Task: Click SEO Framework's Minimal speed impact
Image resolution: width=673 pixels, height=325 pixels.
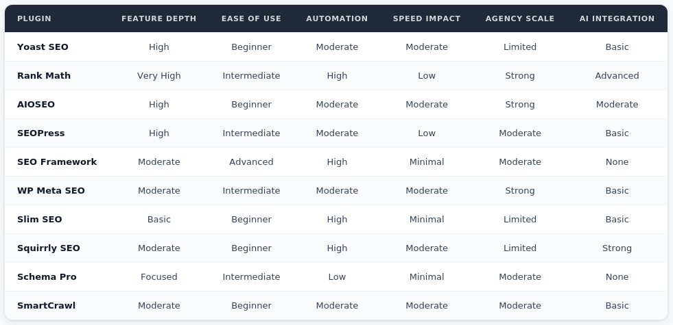Action: pos(427,161)
